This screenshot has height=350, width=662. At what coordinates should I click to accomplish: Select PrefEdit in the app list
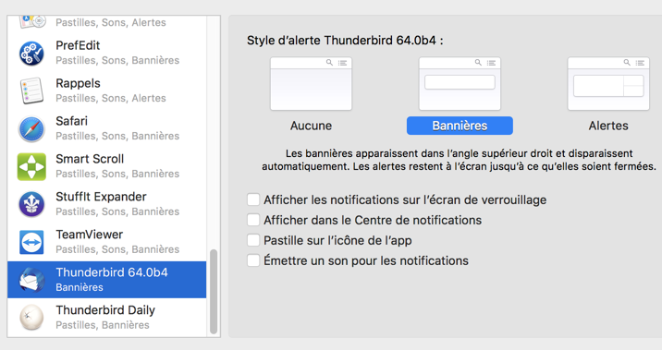pos(107,53)
